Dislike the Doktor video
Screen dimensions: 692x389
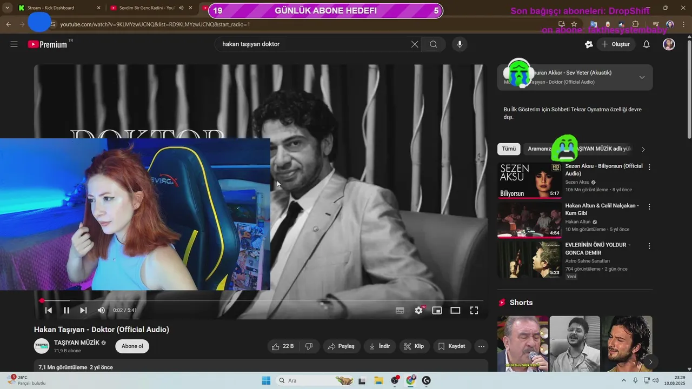309,346
